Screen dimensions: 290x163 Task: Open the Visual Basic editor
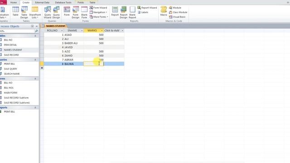tap(177, 17)
